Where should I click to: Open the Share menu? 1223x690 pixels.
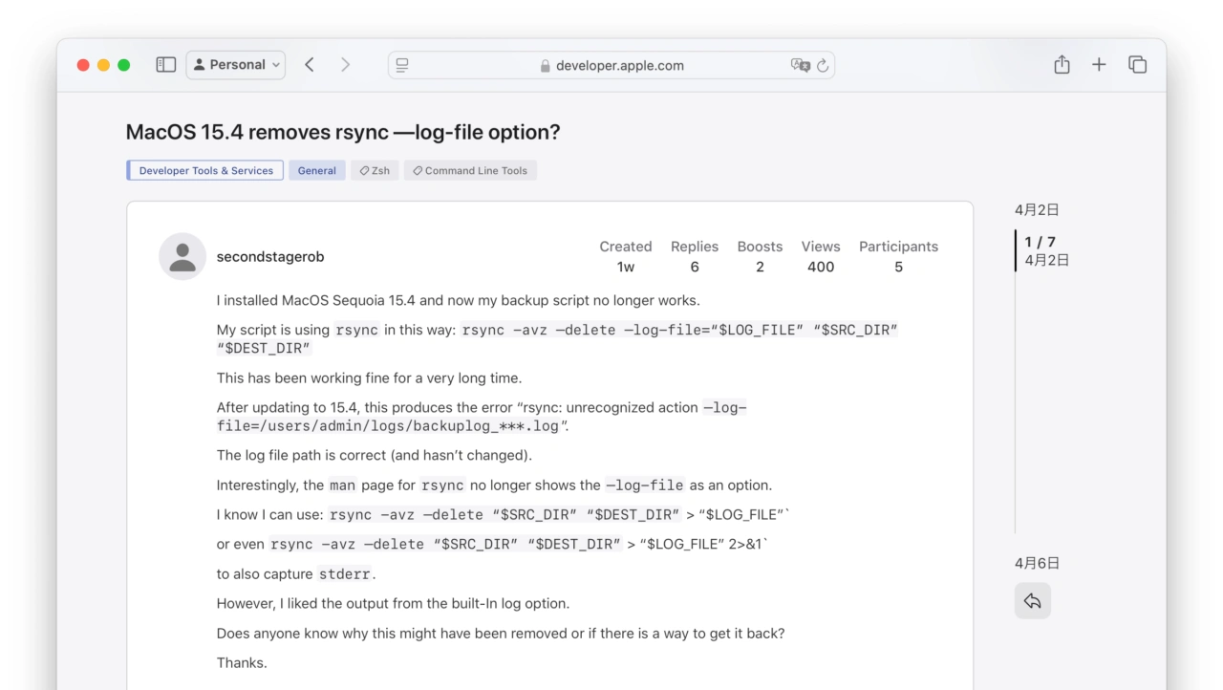[1062, 65]
